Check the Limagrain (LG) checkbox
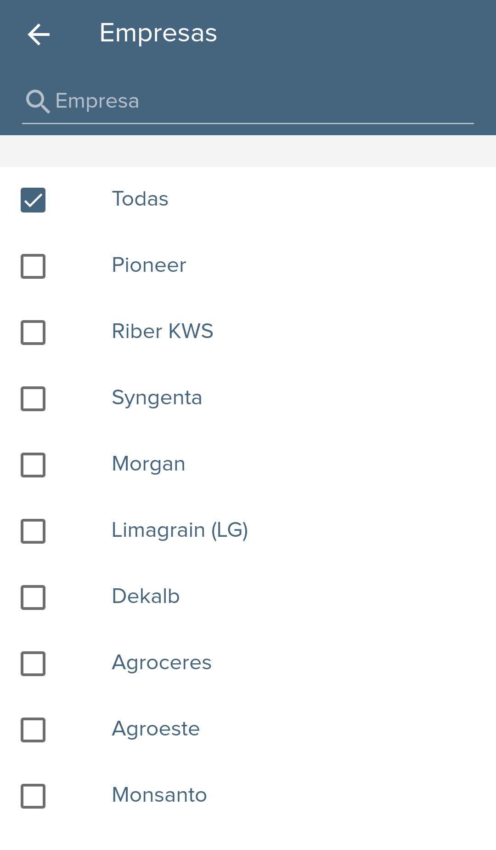 click(x=33, y=531)
